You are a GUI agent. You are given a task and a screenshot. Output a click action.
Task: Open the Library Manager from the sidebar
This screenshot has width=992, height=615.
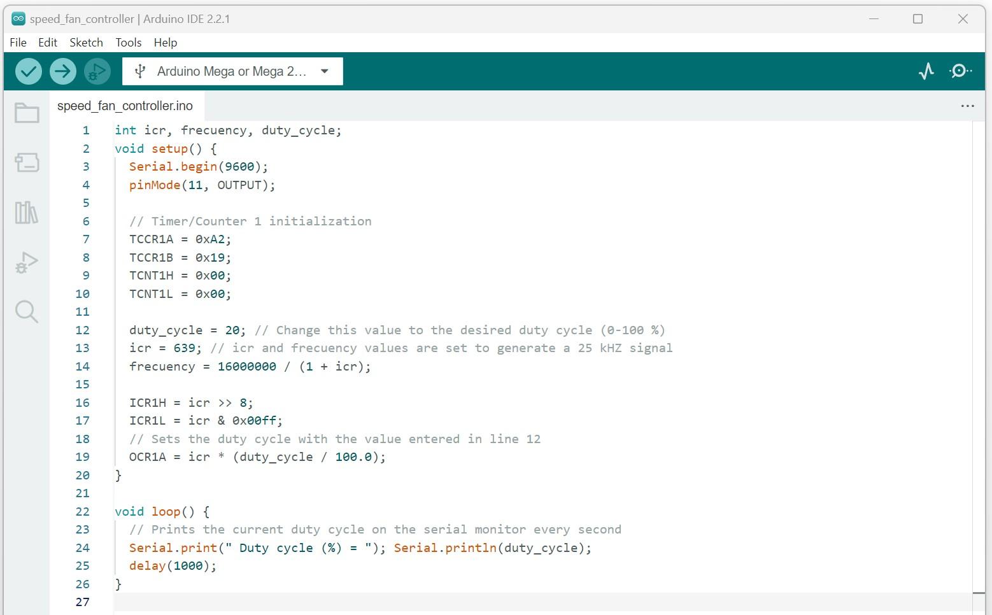27,213
